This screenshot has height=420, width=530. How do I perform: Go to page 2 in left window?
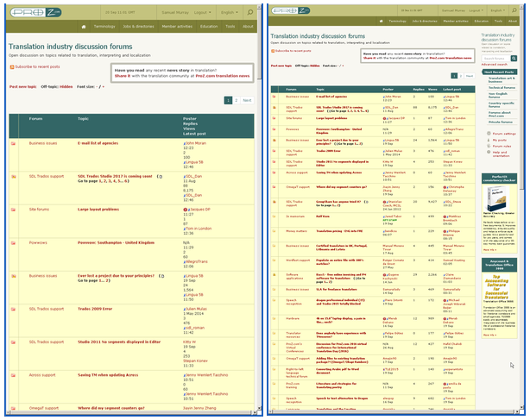[x=237, y=100]
